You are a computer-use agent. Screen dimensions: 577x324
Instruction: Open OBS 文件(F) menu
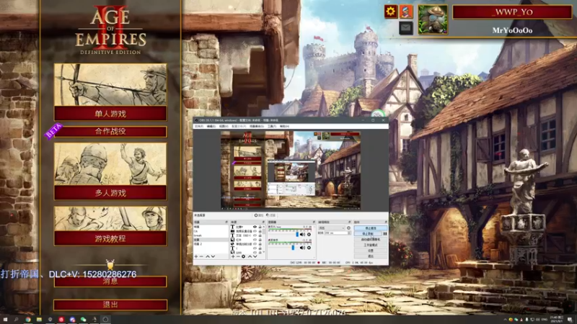pyautogui.click(x=198, y=126)
